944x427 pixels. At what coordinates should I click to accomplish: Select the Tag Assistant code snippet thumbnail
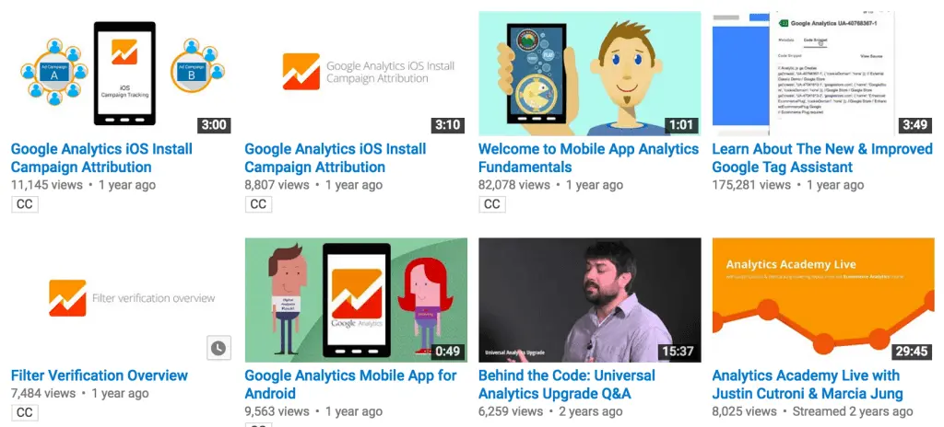tap(823, 74)
